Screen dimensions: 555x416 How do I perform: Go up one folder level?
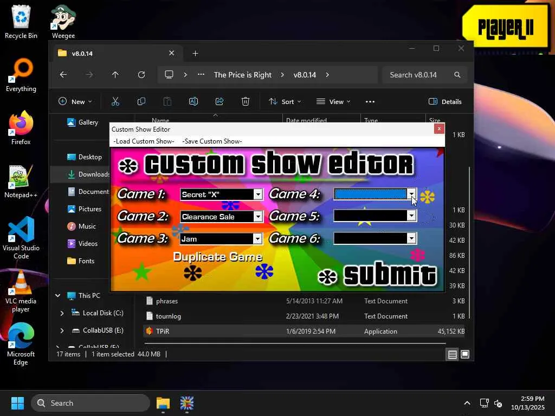coord(115,75)
